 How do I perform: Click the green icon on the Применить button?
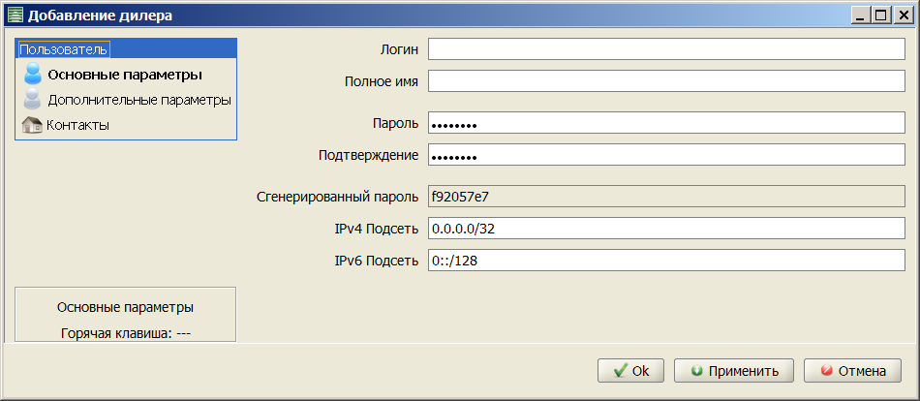click(697, 371)
